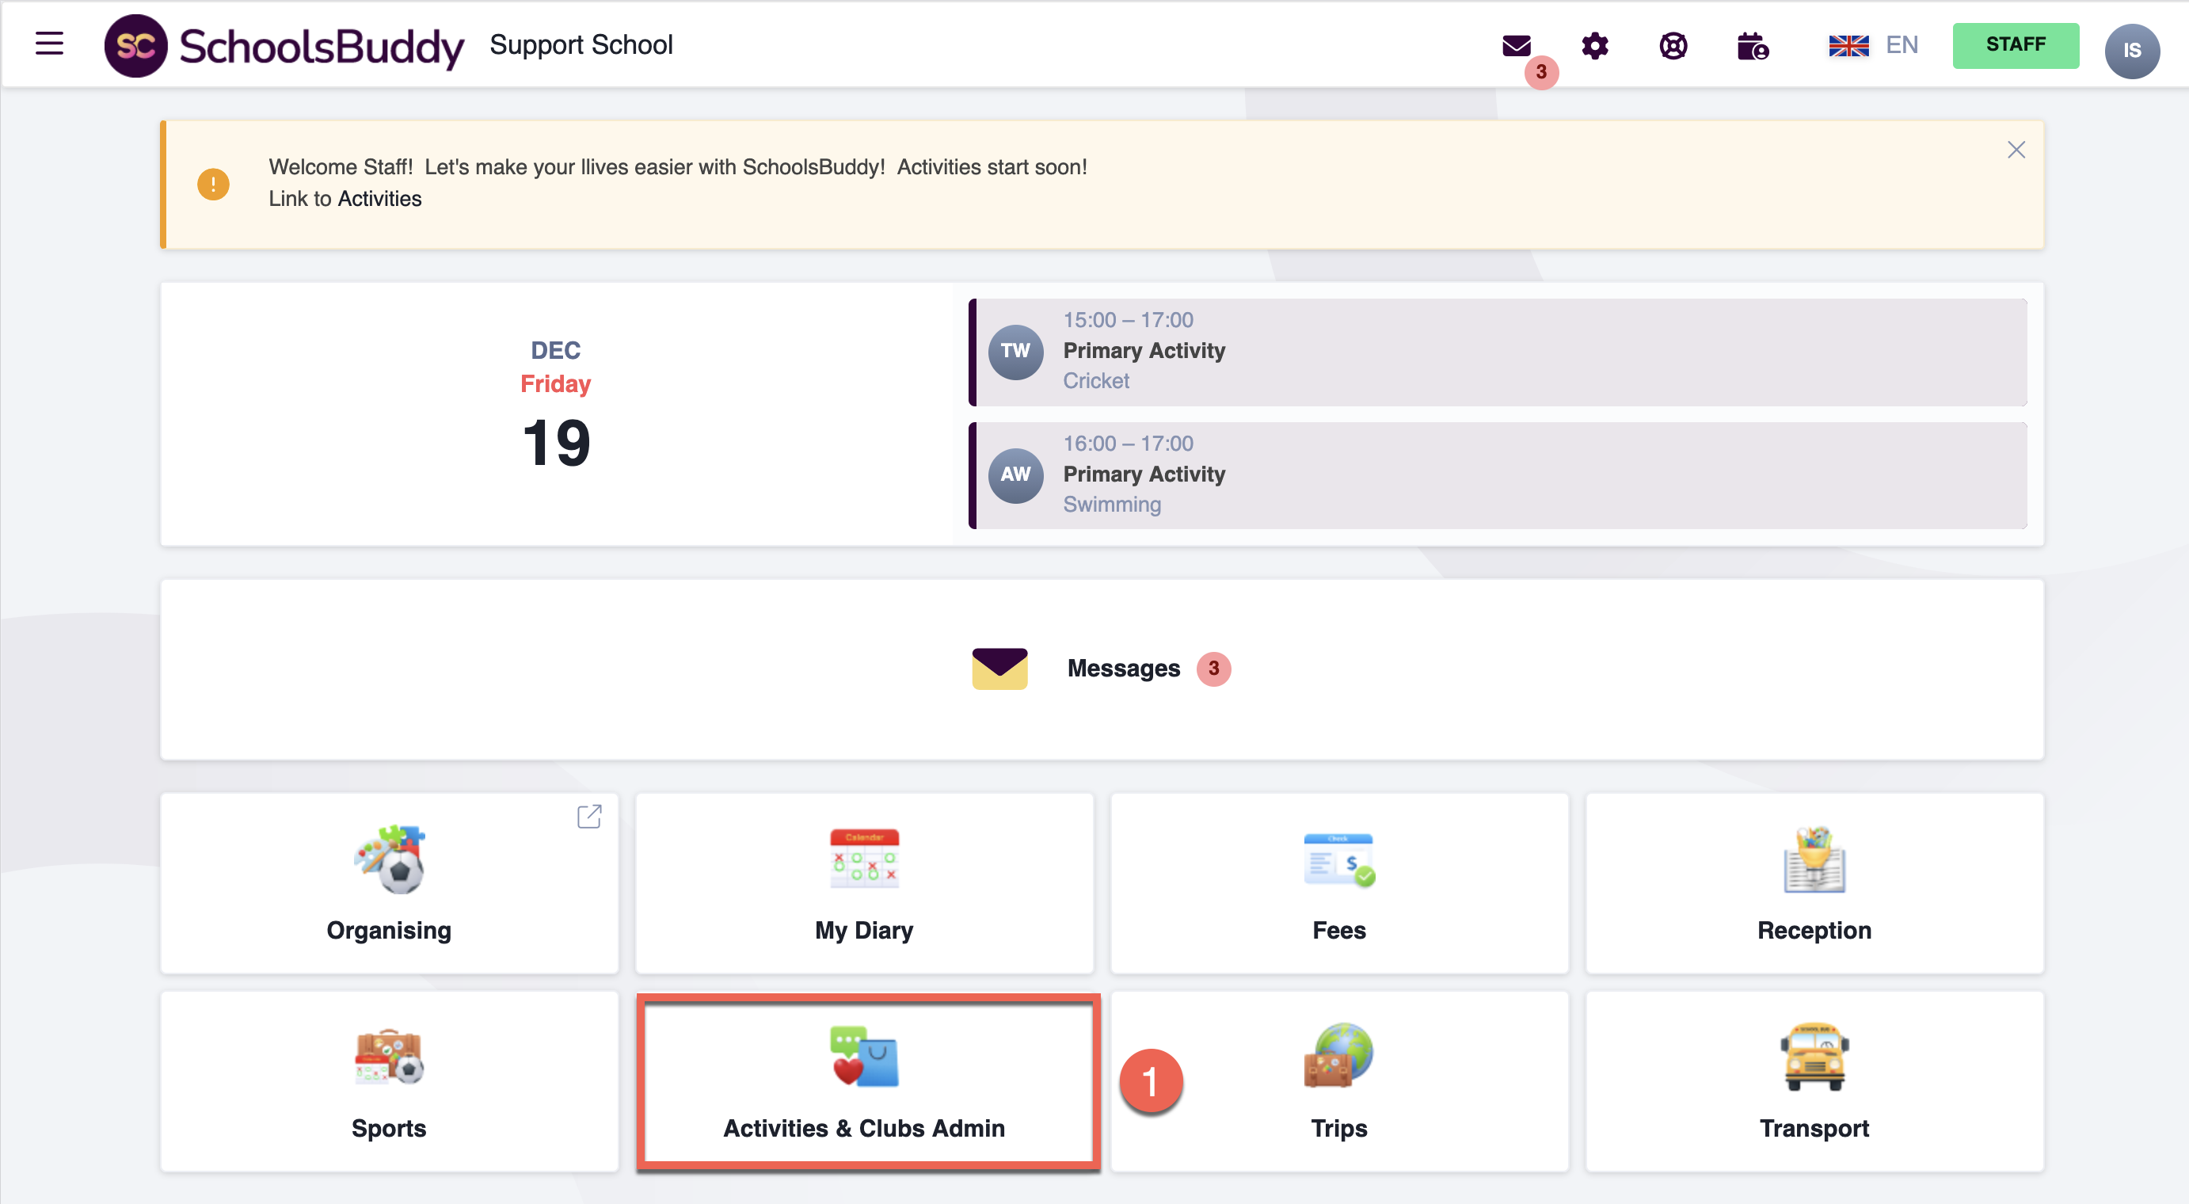Open the My Diary tile

(864, 883)
